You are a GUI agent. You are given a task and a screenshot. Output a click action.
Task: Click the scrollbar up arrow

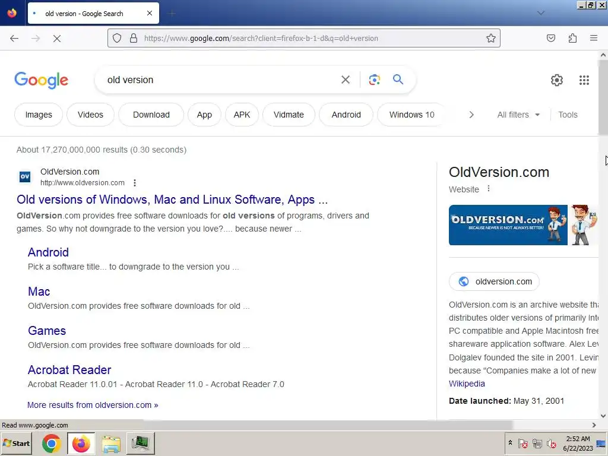tap(603, 55)
